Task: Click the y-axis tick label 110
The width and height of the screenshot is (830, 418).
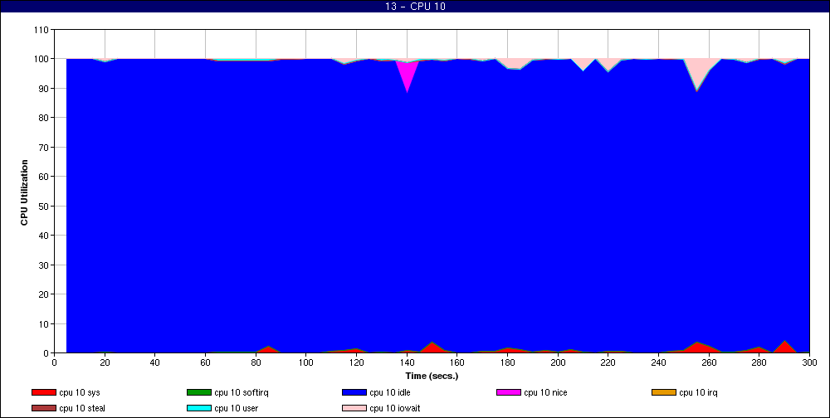Action: tap(41, 30)
